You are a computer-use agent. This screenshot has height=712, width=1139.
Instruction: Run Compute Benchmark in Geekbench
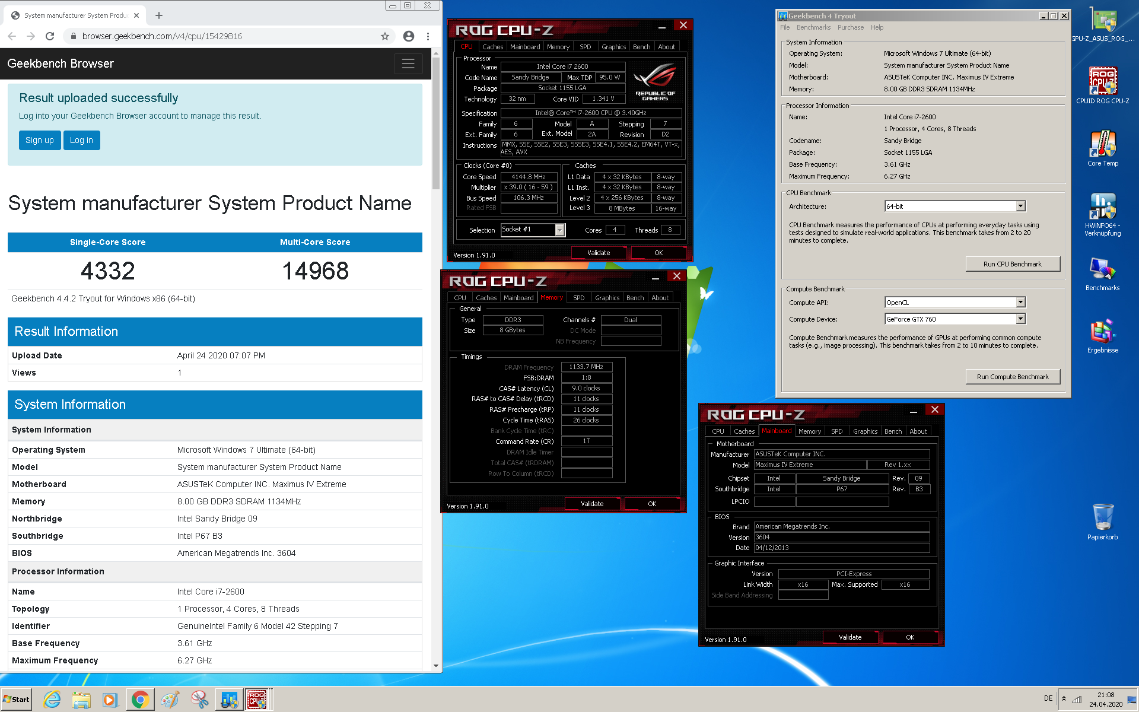(1013, 377)
